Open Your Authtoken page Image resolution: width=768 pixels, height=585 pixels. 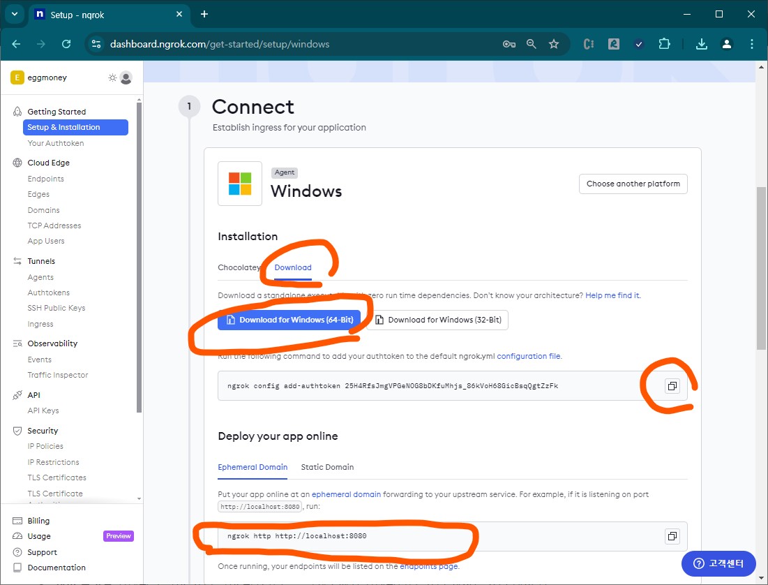56,143
